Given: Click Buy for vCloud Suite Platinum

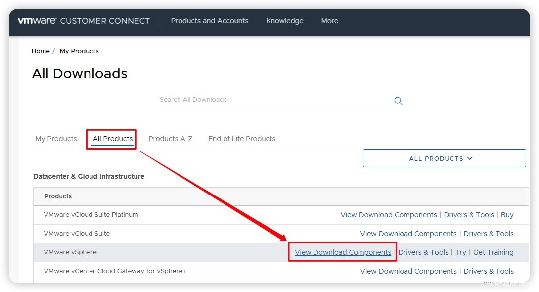Looking at the screenshot, I should [507, 215].
